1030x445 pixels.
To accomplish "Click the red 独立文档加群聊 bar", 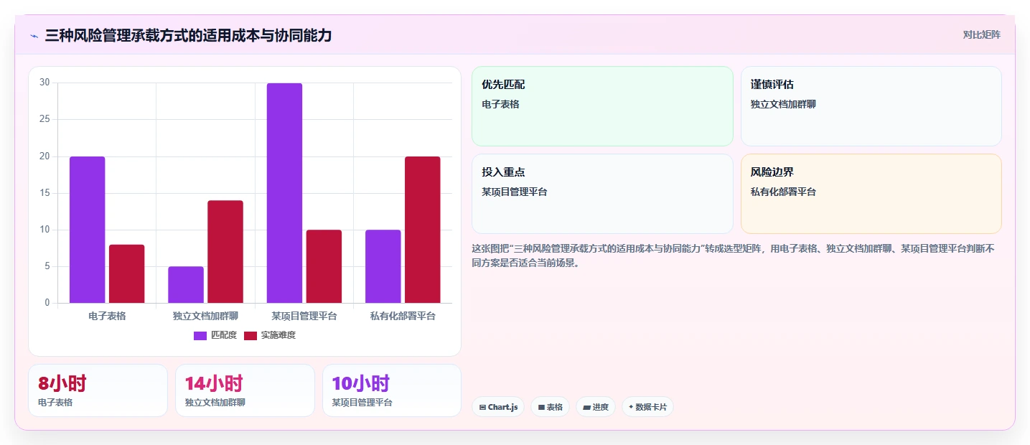I will 225,252.
